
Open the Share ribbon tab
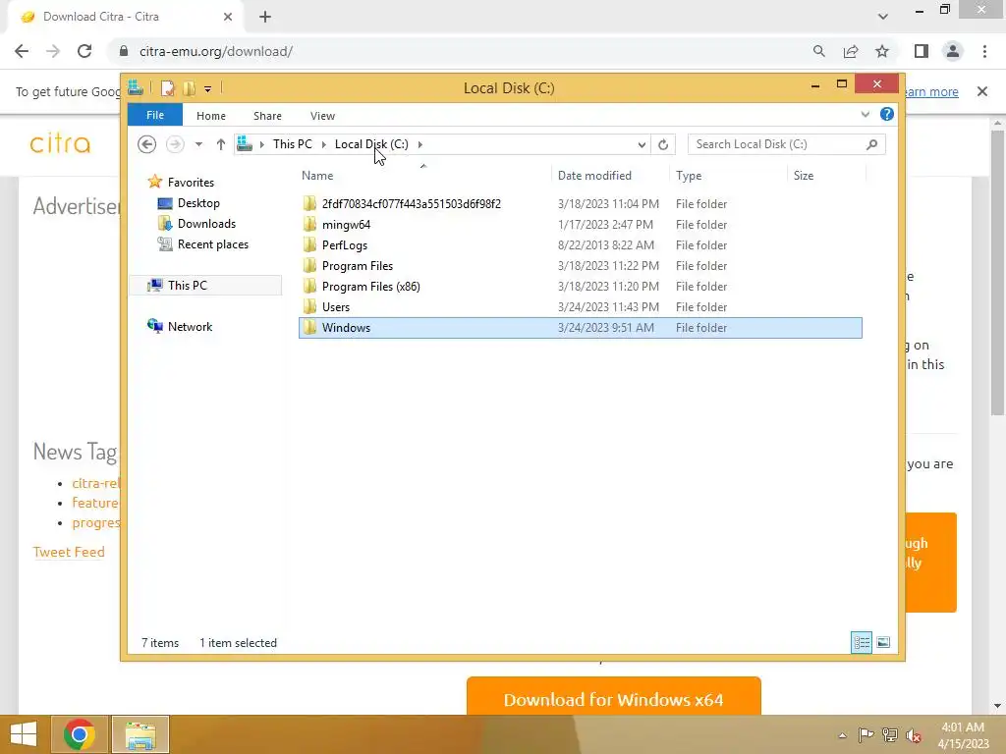267,116
